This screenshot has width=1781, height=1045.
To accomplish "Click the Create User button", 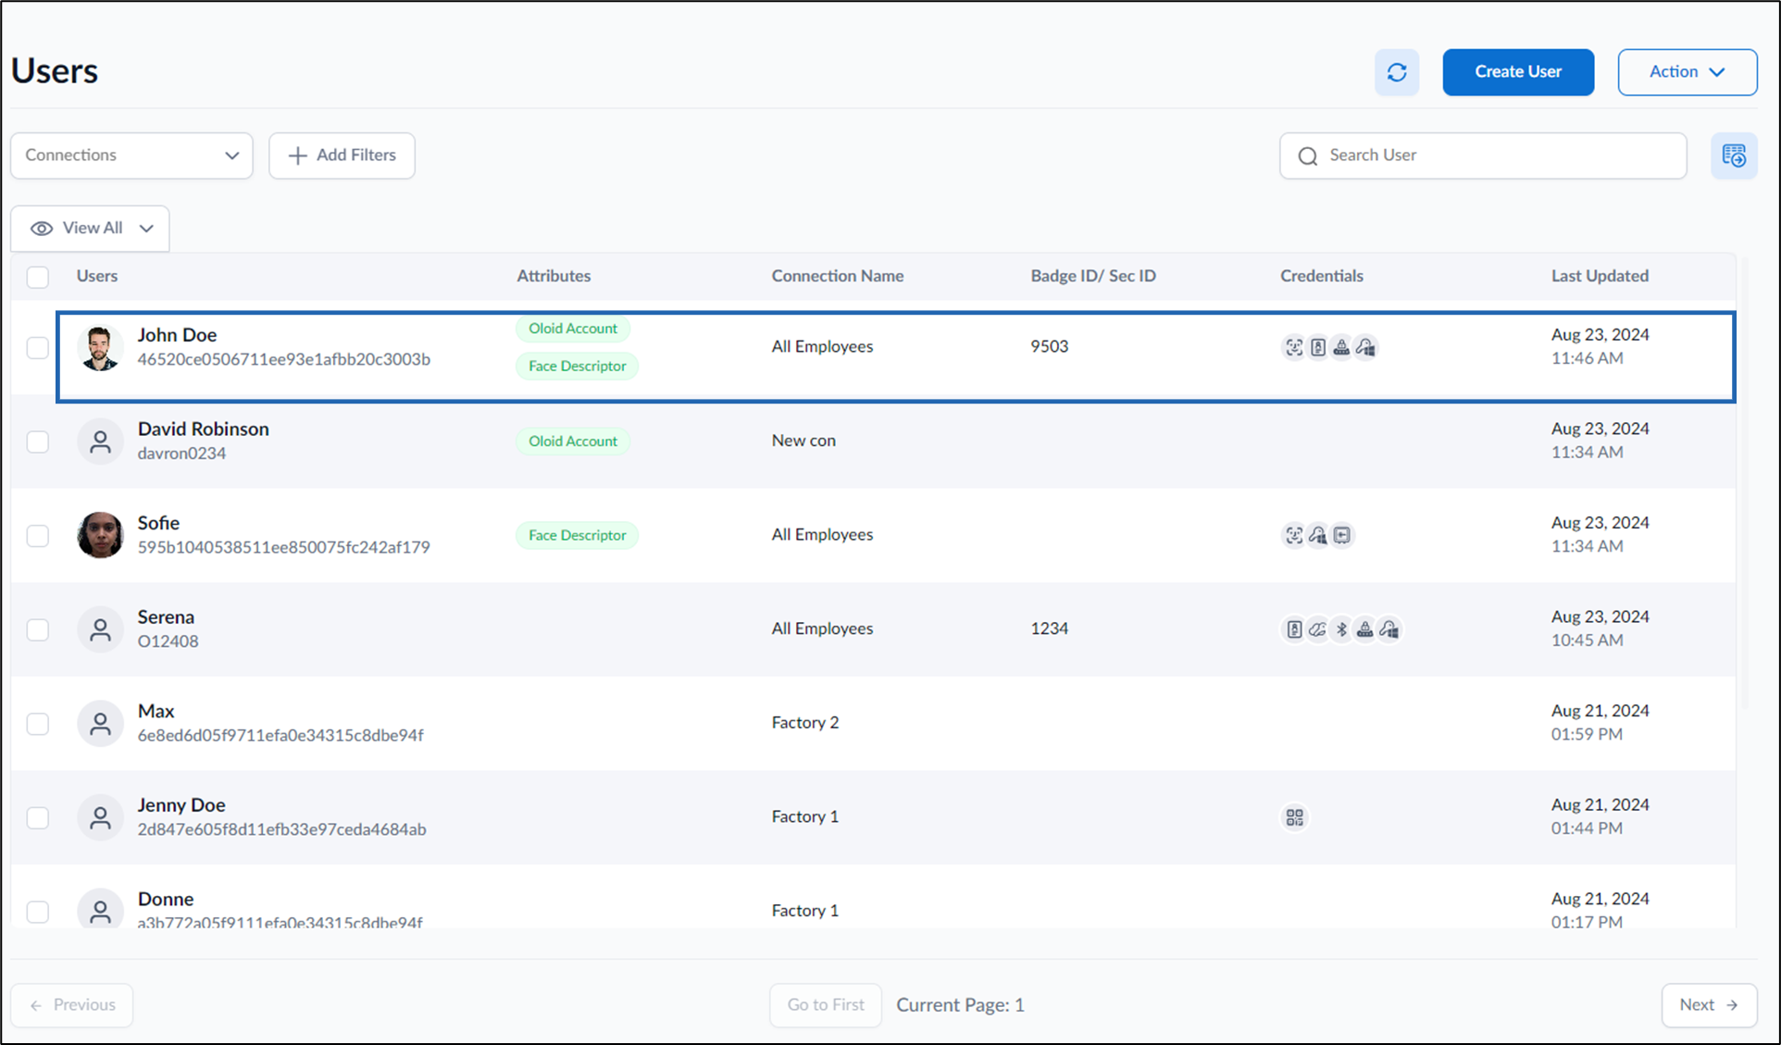I will 1518,72.
